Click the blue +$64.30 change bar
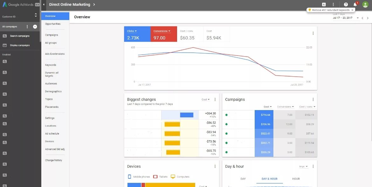This screenshot has height=187, width=372. point(187,115)
